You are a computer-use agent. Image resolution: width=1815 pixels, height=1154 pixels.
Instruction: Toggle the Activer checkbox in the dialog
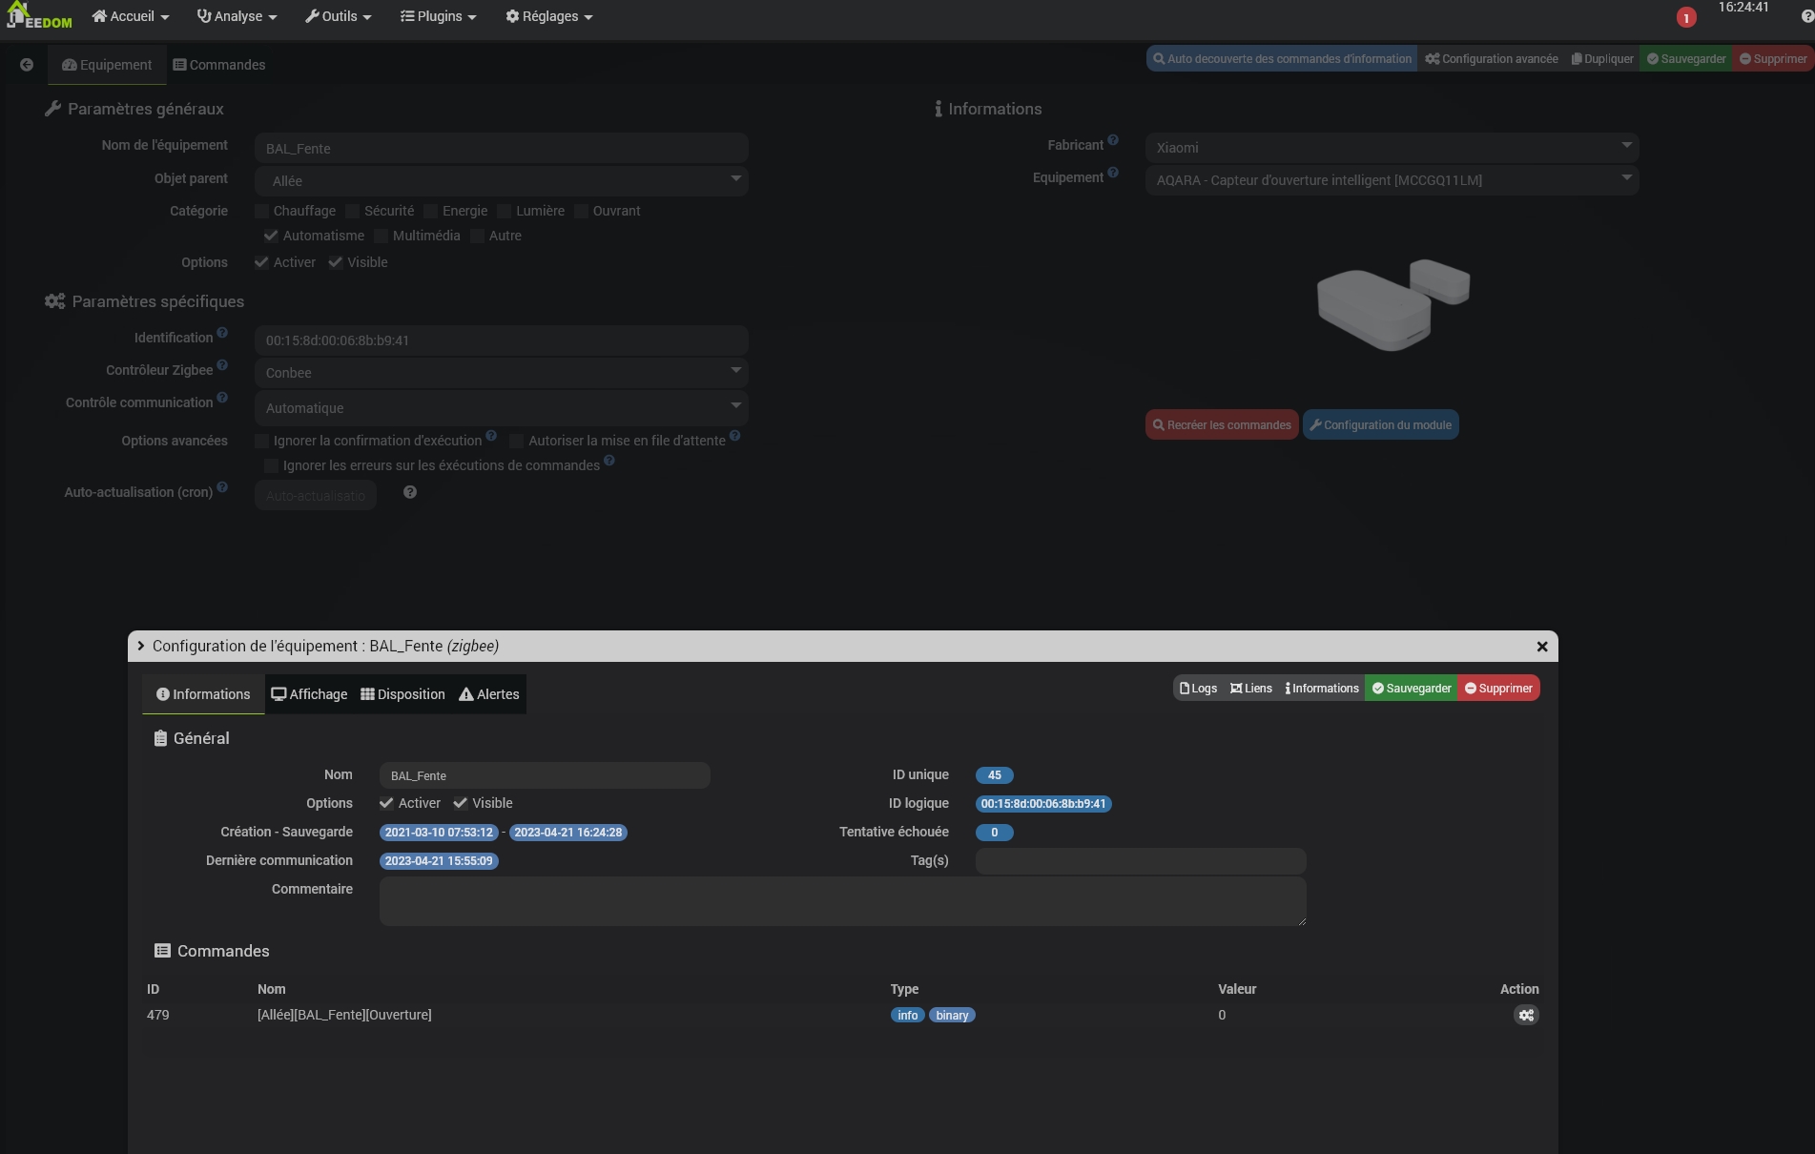386,803
